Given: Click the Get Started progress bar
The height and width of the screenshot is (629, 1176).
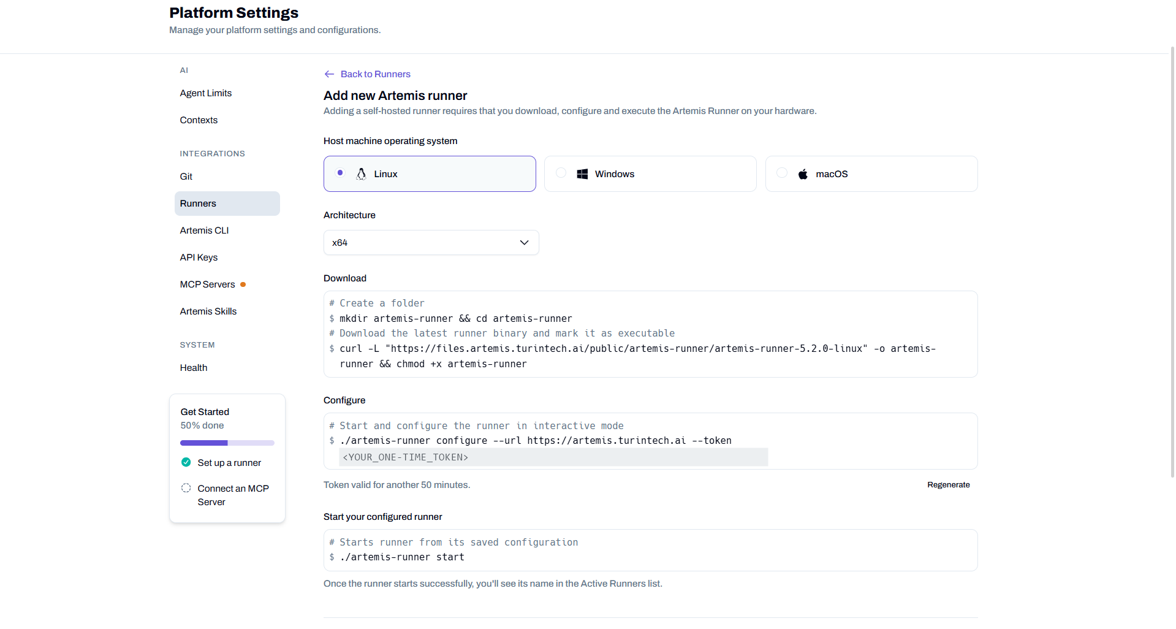Looking at the screenshot, I should [227, 443].
